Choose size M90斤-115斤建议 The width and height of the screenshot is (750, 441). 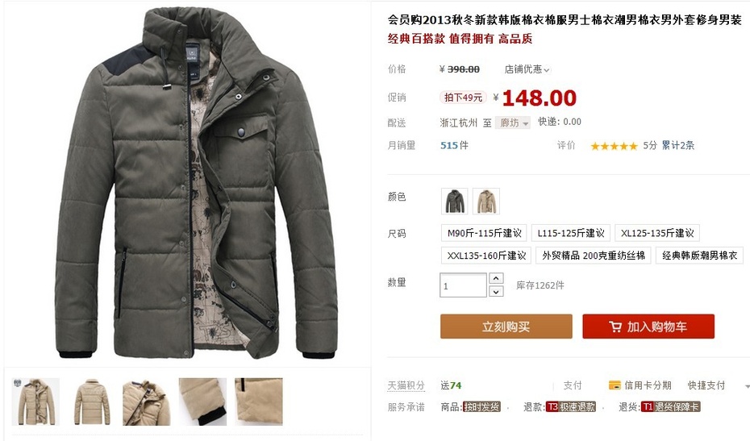(x=484, y=233)
